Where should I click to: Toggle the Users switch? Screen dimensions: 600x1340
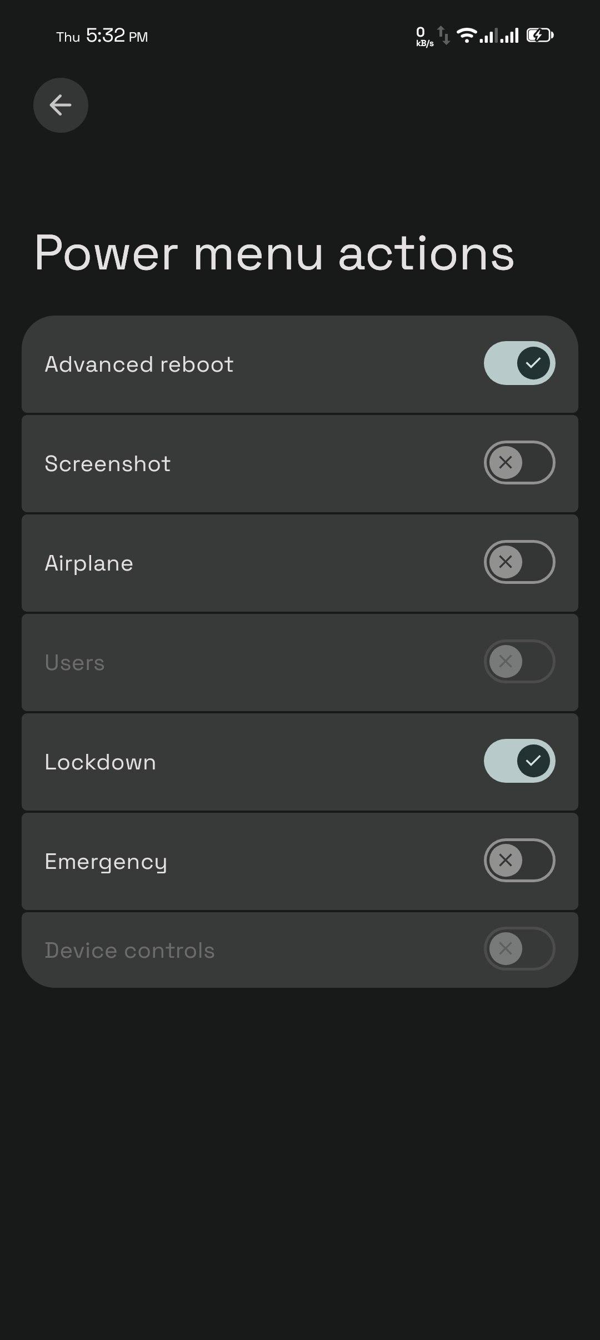click(x=519, y=662)
